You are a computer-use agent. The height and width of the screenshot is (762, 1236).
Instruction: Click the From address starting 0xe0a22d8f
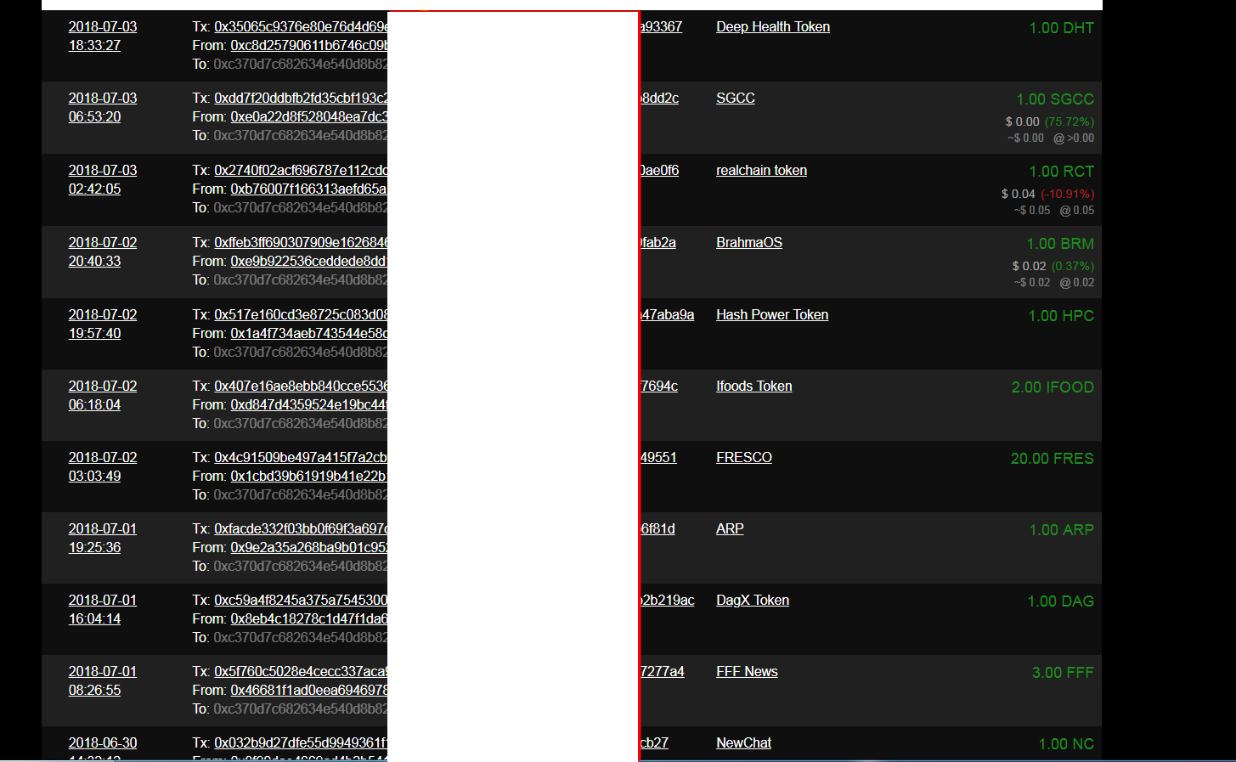tap(309, 117)
